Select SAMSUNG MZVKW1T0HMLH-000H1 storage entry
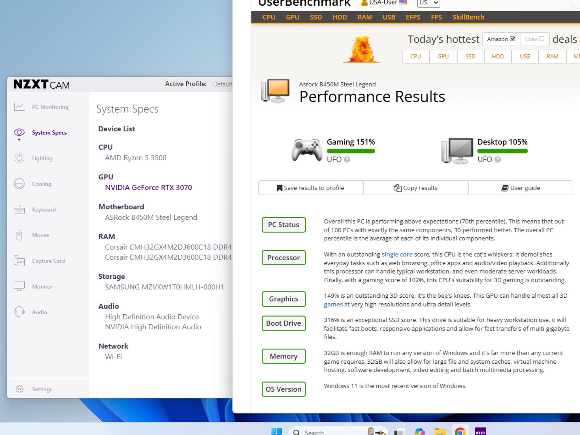The height and width of the screenshot is (435, 580). pyautogui.click(x=165, y=287)
